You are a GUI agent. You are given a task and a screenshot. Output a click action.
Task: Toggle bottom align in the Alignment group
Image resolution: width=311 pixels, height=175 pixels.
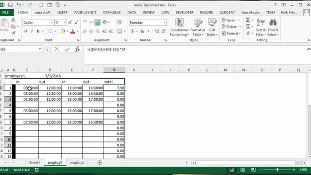click(x=97, y=22)
